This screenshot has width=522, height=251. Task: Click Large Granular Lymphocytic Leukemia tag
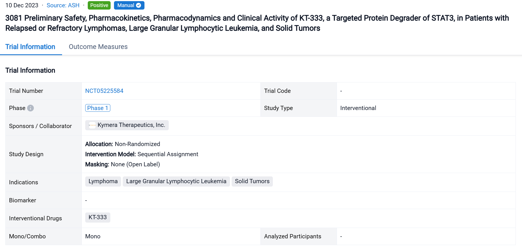pyautogui.click(x=176, y=181)
